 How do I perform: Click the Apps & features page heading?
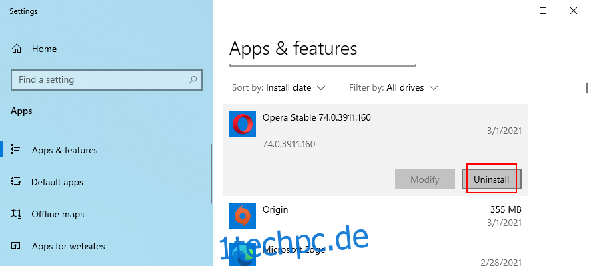(x=293, y=49)
